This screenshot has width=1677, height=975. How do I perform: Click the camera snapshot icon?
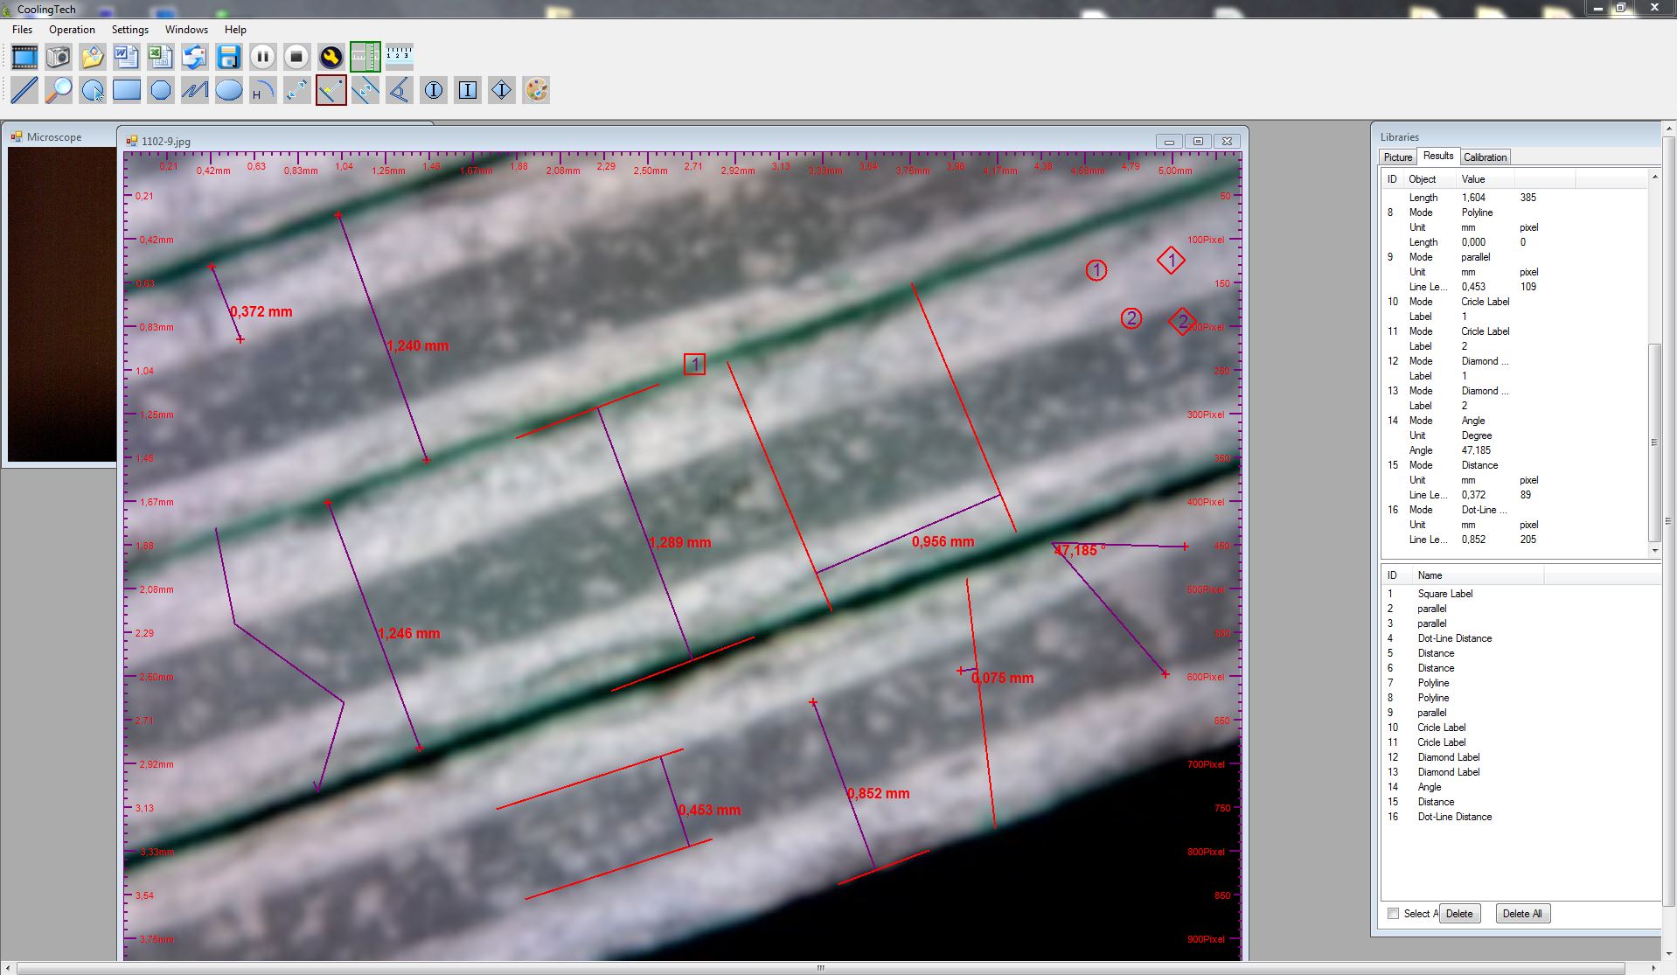pyautogui.click(x=59, y=58)
